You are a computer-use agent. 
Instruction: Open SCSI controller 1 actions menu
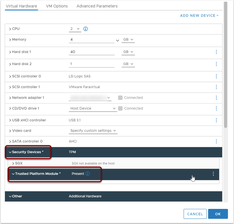click(216, 87)
